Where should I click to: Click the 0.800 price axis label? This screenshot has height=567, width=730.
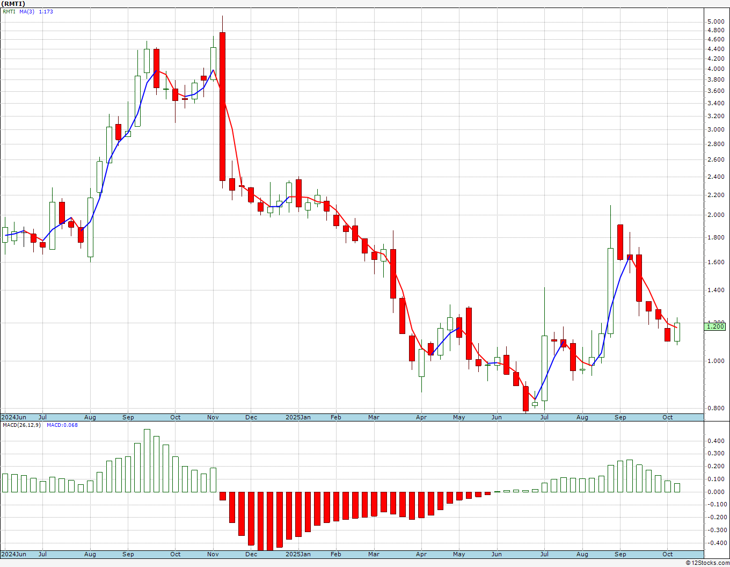tap(716, 408)
